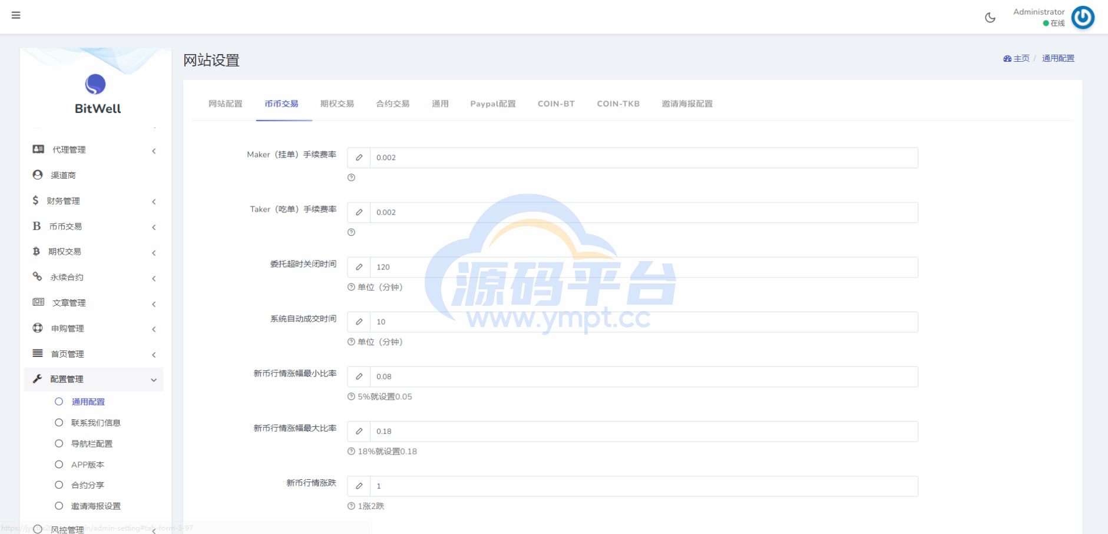Click the 渠道商 user icon
This screenshot has height=534, width=1108.
click(38, 175)
